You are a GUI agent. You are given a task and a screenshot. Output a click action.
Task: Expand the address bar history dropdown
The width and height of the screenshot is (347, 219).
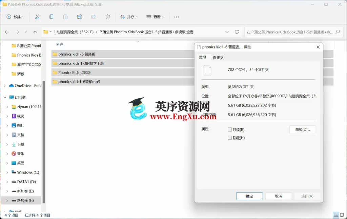coord(227,32)
